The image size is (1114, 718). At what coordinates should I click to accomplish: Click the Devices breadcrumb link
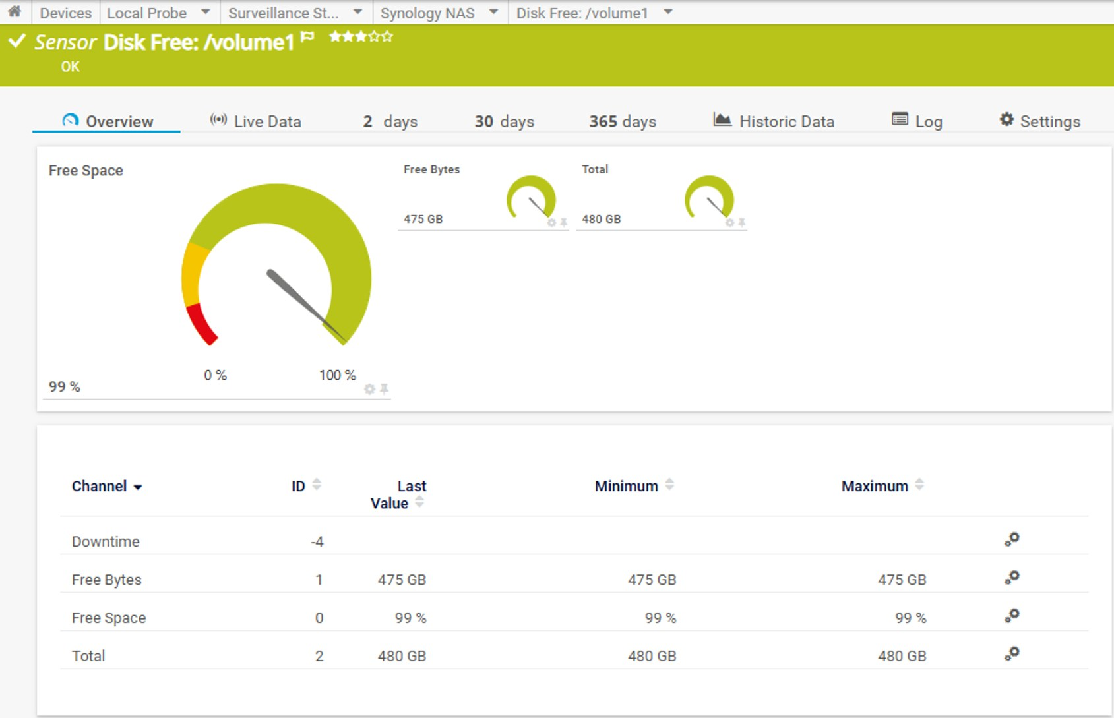coord(65,13)
